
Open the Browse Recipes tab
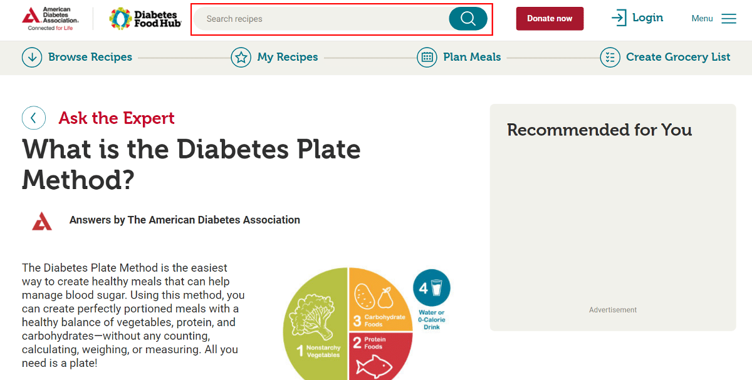pyautogui.click(x=90, y=57)
